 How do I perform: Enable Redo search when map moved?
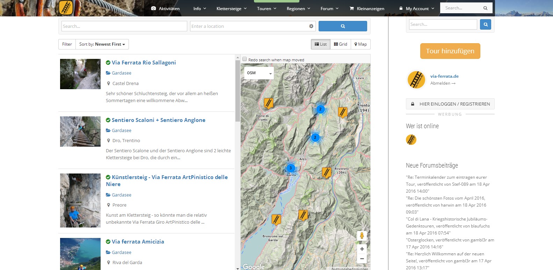pyautogui.click(x=245, y=59)
